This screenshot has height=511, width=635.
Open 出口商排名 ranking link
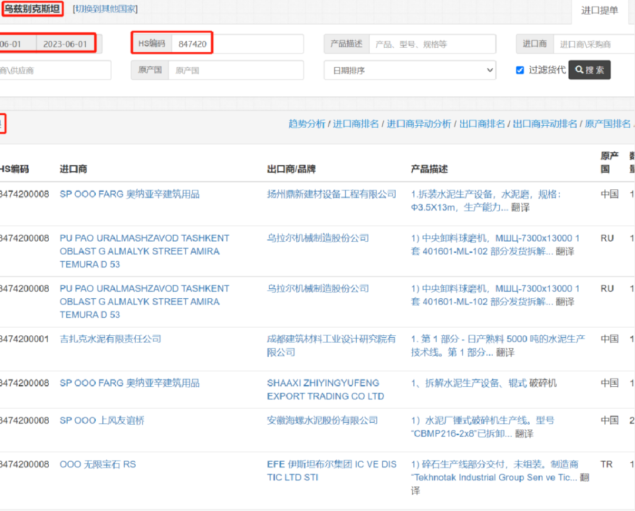482,123
